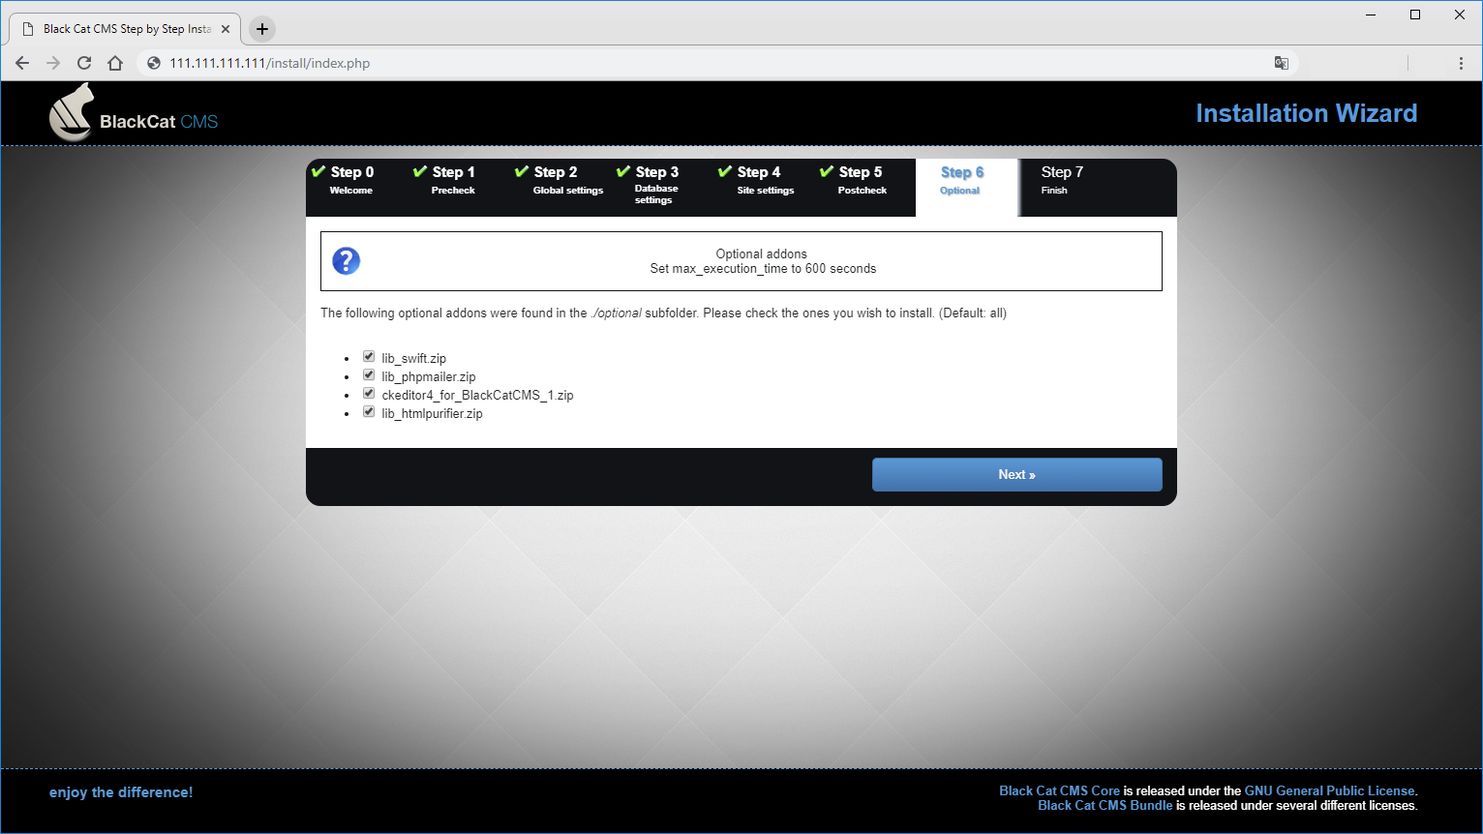Click the blue help question mark icon
Viewport: 1483px width, 834px height.
tap(346, 260)
